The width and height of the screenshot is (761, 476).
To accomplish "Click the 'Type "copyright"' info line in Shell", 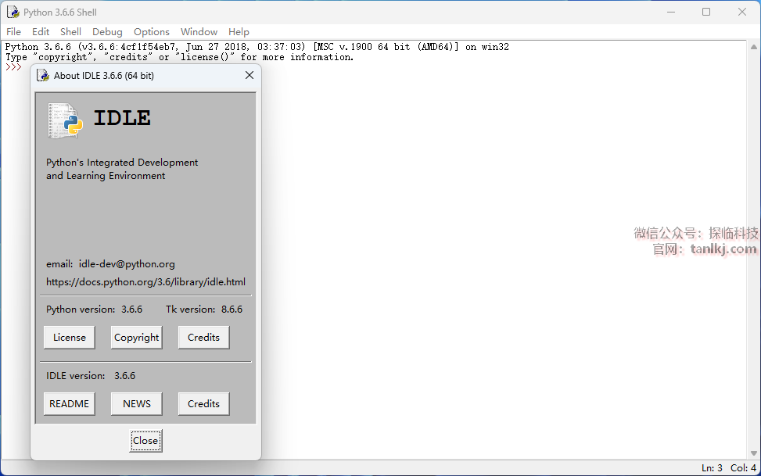I will click(x=180, y=57).
